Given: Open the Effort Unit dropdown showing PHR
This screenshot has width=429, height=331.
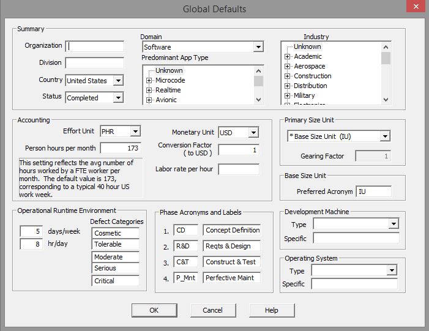Looking at the screenshot, I should coord(135,132).
